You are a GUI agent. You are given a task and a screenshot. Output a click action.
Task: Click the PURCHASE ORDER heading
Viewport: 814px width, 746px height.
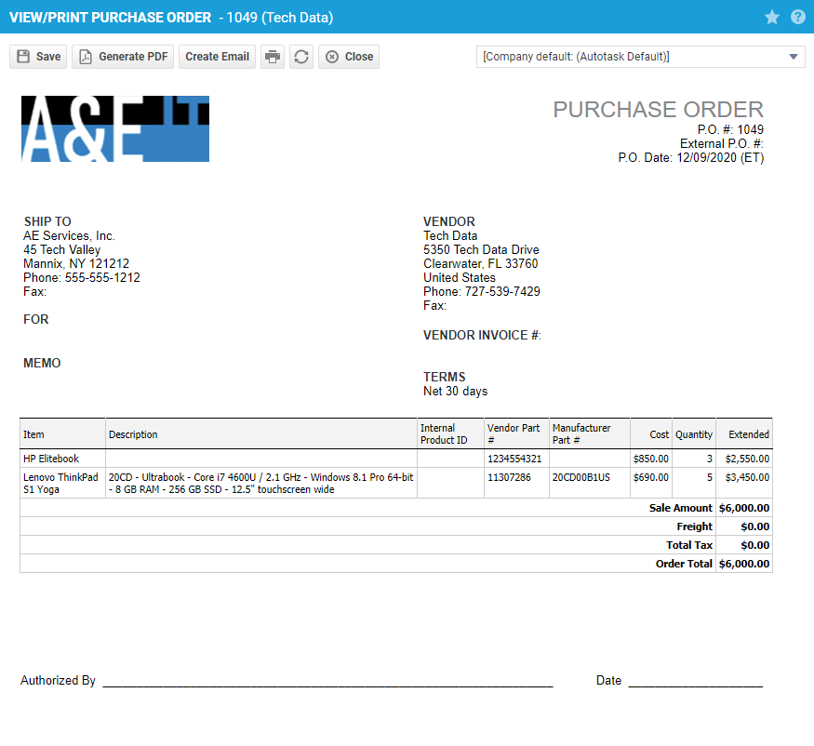(659, 110)
